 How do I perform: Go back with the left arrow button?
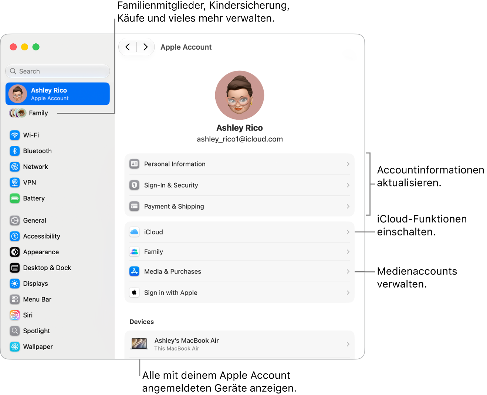tap(128, 47)
